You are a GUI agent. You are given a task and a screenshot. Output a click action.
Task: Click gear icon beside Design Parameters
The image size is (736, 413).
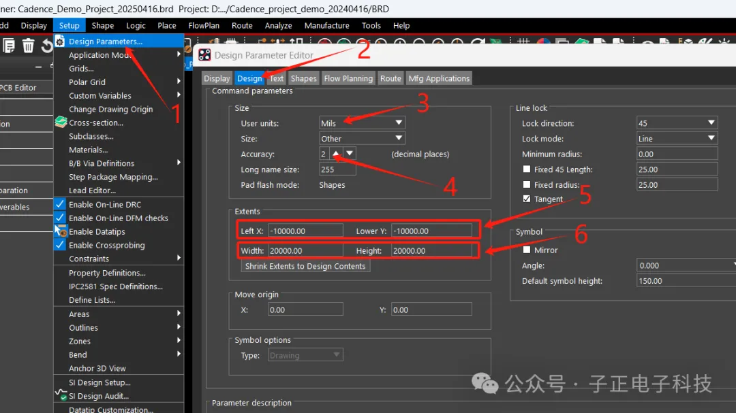(60, 42)
